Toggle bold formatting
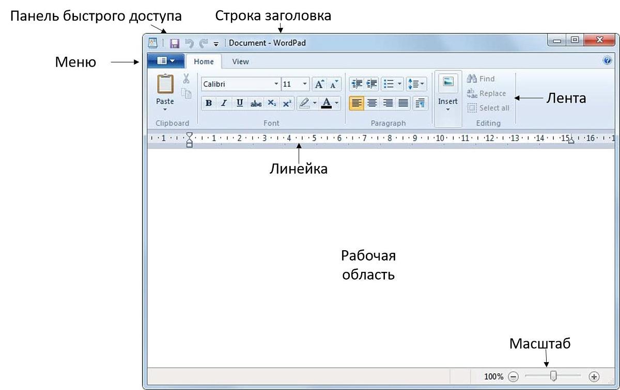Image resolution: width=620 pixels, height=390 pixels. click(209, 103)
